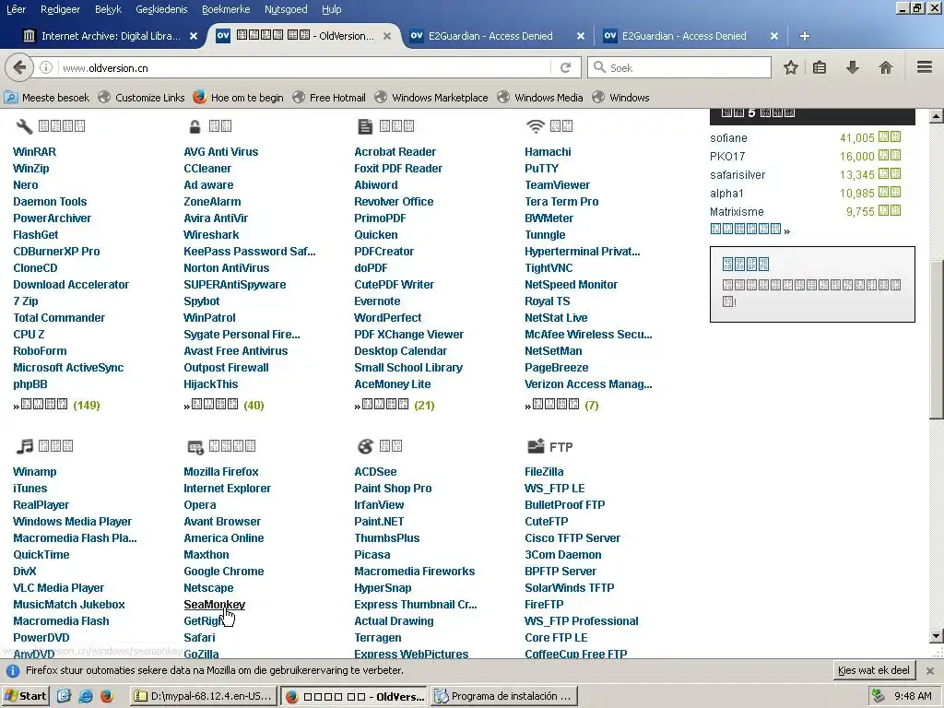The width and height of the screenshot is (944, 708).
Task: Open the downloads arrow icon
Action: click(x=852, y=67)
